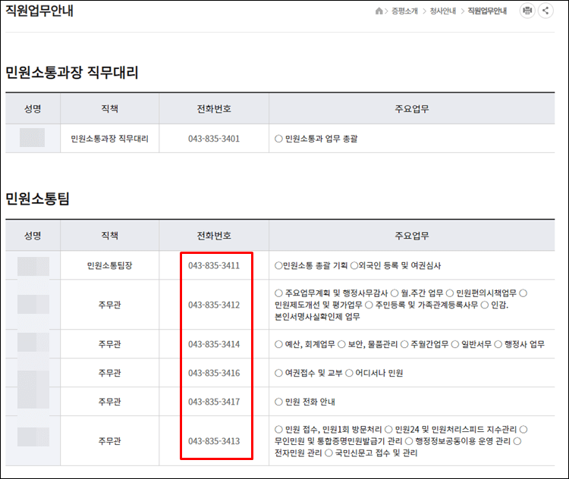Click phone number 043-835-3413
The height and width of the screenshot is (479, 569).
[x=214, y=441]
